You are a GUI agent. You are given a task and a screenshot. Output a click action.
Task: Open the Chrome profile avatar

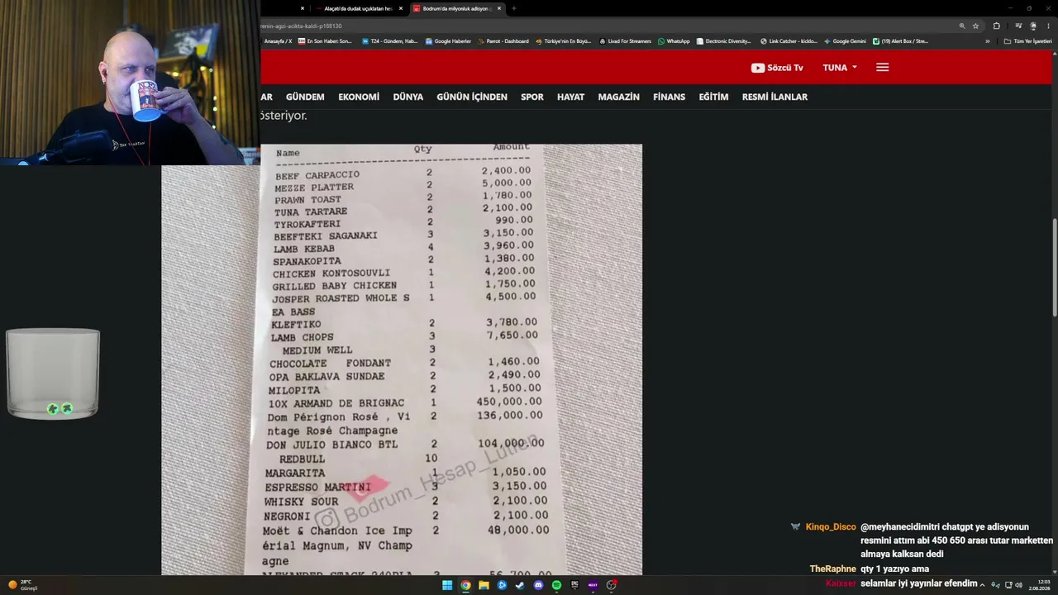pos(1033,26)
